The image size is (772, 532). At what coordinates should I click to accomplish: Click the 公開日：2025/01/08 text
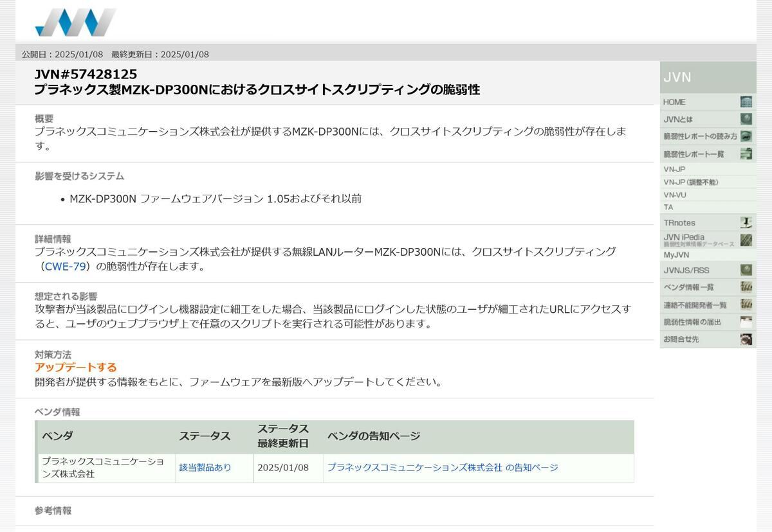tap(62, 54)
